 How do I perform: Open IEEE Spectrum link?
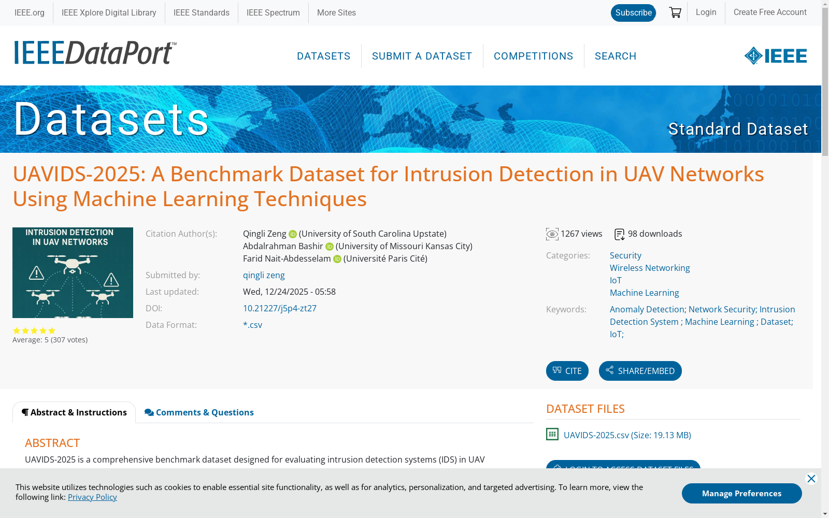click(273, 12)
